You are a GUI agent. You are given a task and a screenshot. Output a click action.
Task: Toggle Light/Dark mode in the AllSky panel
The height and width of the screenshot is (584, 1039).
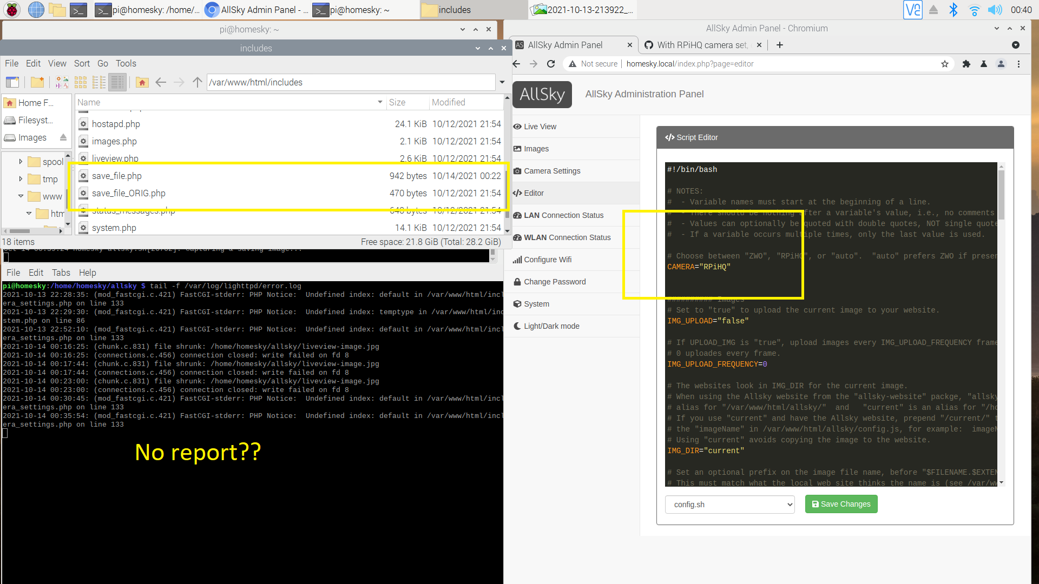coord(547,326)
